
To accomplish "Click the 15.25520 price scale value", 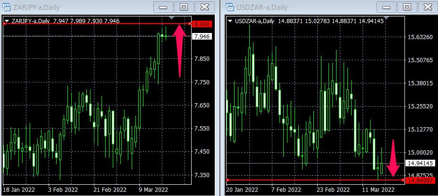I will [x=420, y=106].
